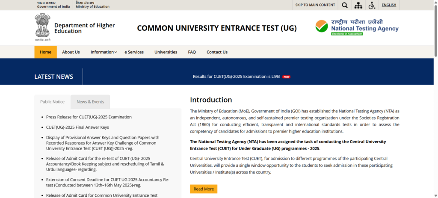The height and width of the screenshot is (198, 438).
Task: Open Release of Admit Card re-test notice
Action: 105,164
